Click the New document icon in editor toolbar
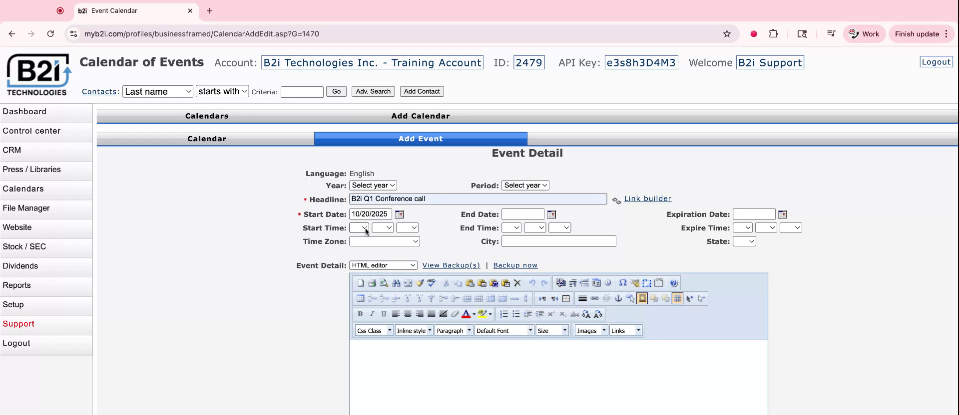This screenshot has width=959, height=415. (360, 283)
